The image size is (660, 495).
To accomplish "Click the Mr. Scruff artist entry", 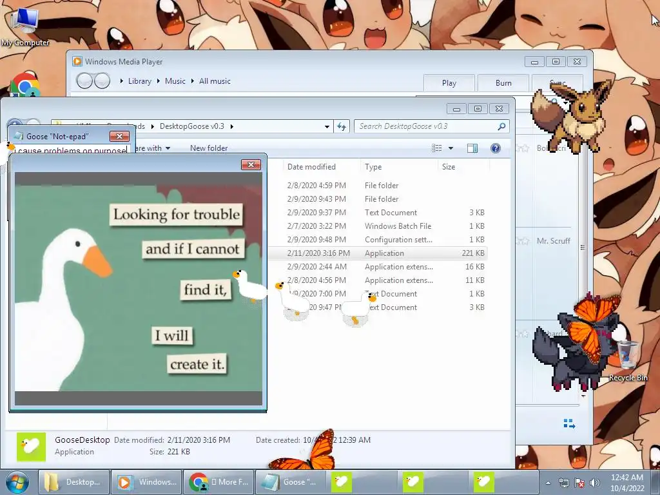I will coord(553,241).
